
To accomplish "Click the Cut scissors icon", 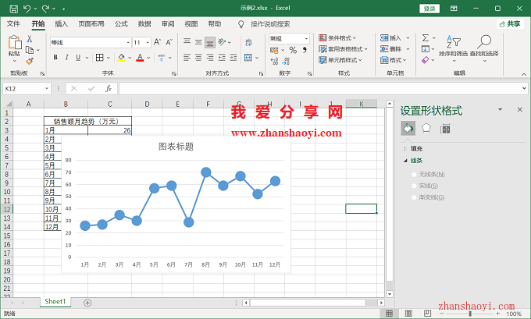I will (x=30, y=39).
